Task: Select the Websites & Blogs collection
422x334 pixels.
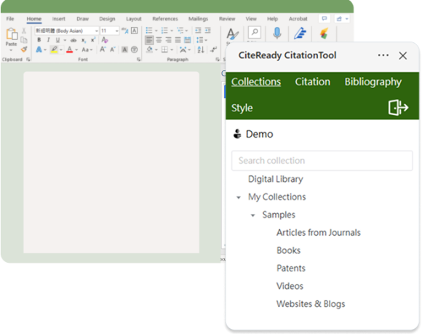Action: [311, 304]
